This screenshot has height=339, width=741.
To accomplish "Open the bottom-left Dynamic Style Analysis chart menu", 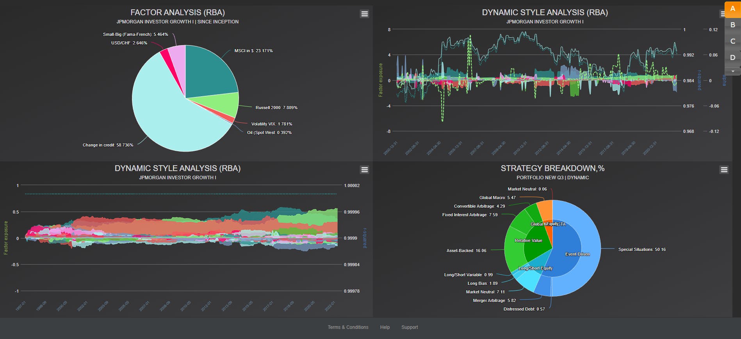I will [364, 169].
